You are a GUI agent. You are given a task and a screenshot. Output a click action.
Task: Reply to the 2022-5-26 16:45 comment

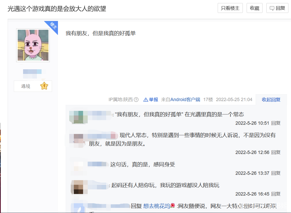276,194
